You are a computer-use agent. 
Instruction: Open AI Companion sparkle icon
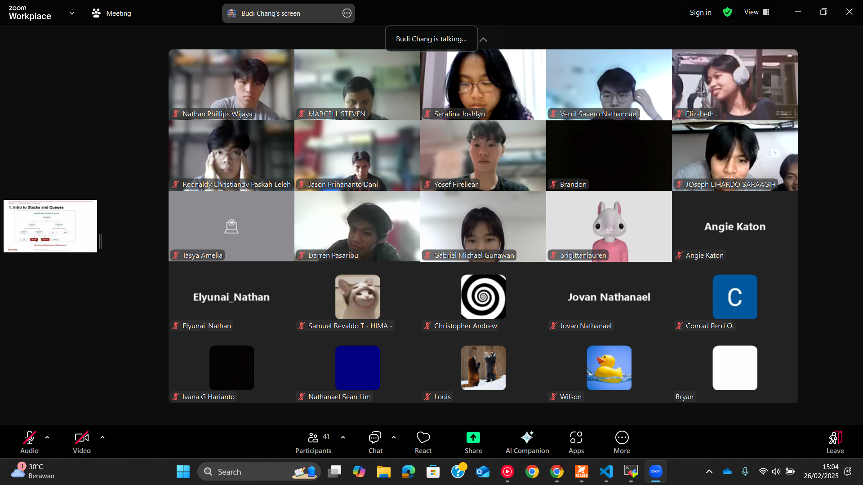coord(527,437)
